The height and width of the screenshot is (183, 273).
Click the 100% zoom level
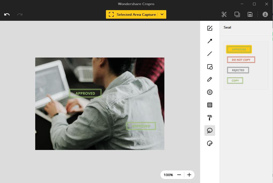(168, 175)
